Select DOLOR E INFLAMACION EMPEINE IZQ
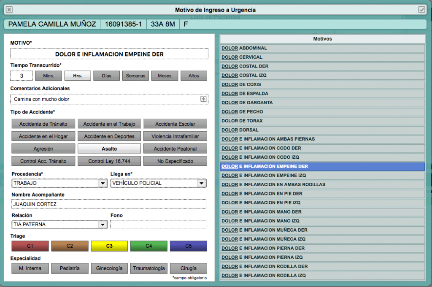 322,175
